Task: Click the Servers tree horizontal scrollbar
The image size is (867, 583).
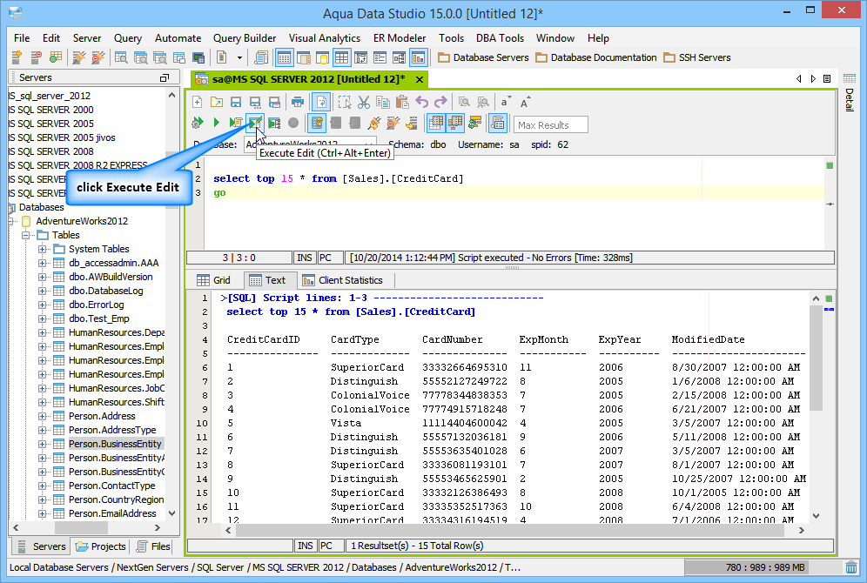Action: click(x=81, y=527)
